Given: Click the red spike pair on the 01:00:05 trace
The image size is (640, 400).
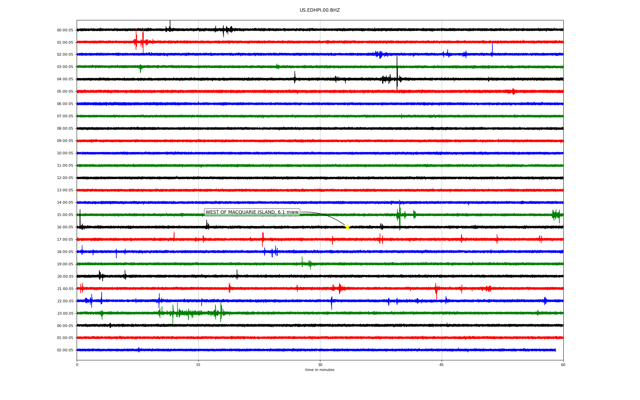Looking at the screenshot, I should pyautogui.click(x=140, y=41).
